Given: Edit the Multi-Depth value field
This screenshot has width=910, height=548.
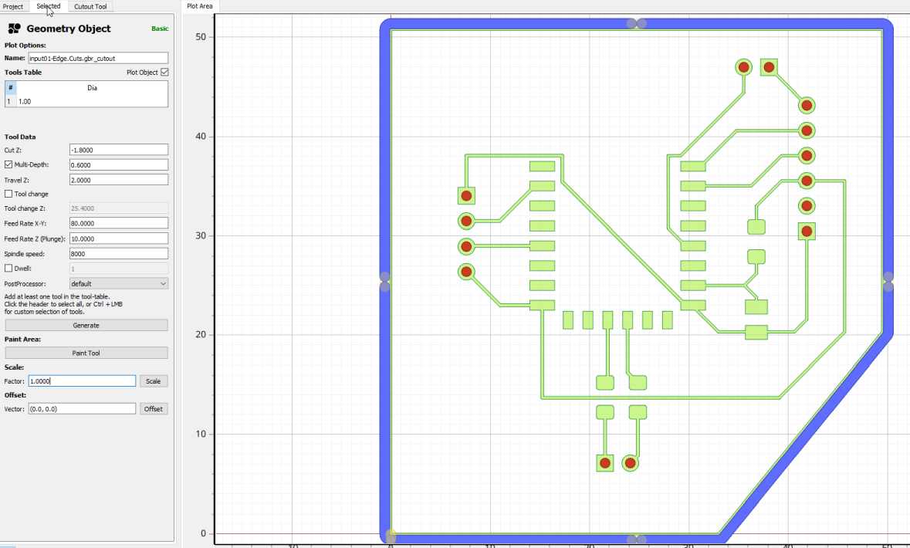Looking at the screenshot, I should click(118, 165).
